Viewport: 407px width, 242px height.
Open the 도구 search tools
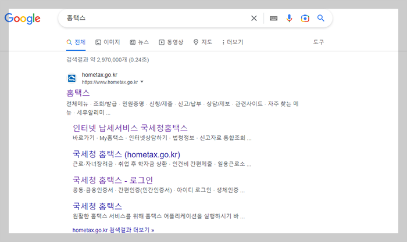pos(318,42)
